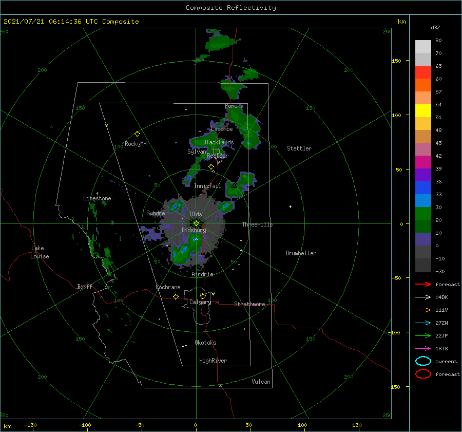This screenshot has width=462, height=432.
Task: Click the Lacombe label
Action: coord(222,129)
